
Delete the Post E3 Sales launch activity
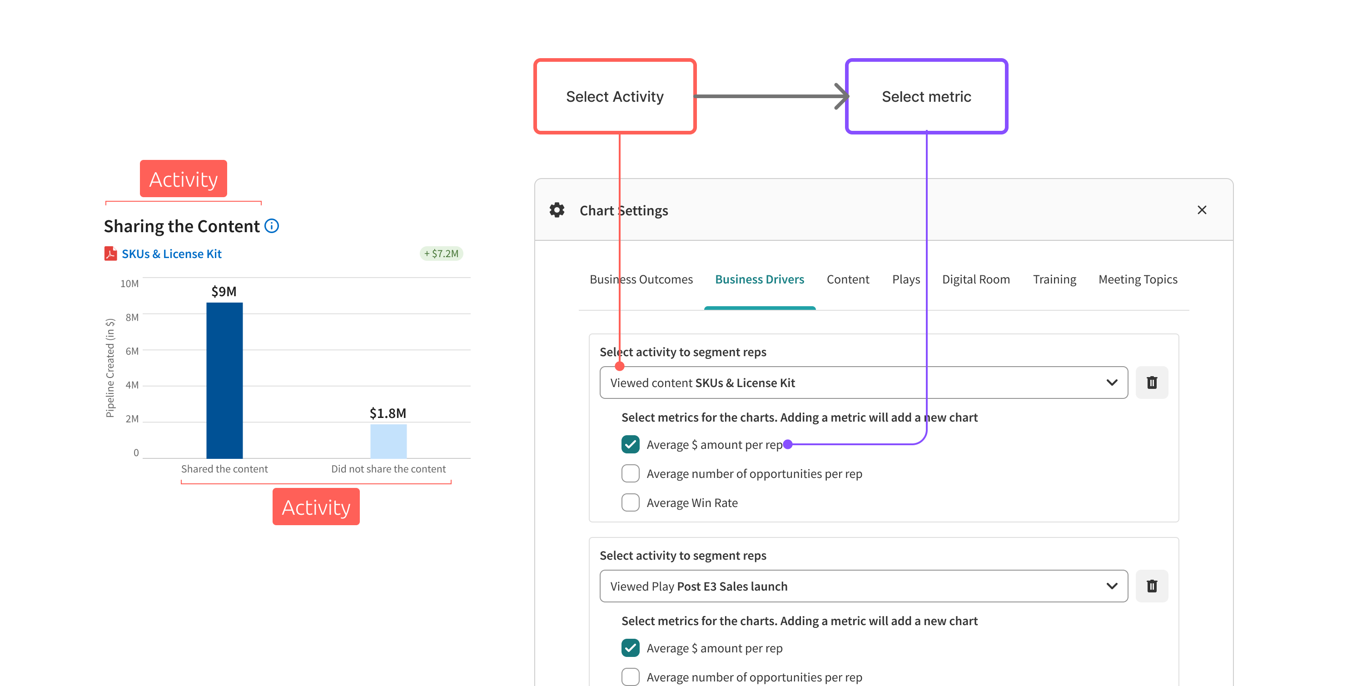(x=1152, y=586)
